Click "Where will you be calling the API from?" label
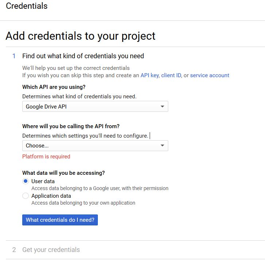 point(71,126)
